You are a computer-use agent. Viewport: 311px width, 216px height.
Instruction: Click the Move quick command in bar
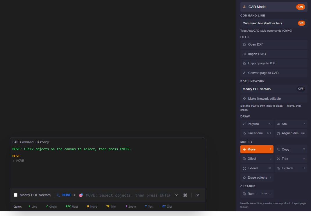[92, 206]
